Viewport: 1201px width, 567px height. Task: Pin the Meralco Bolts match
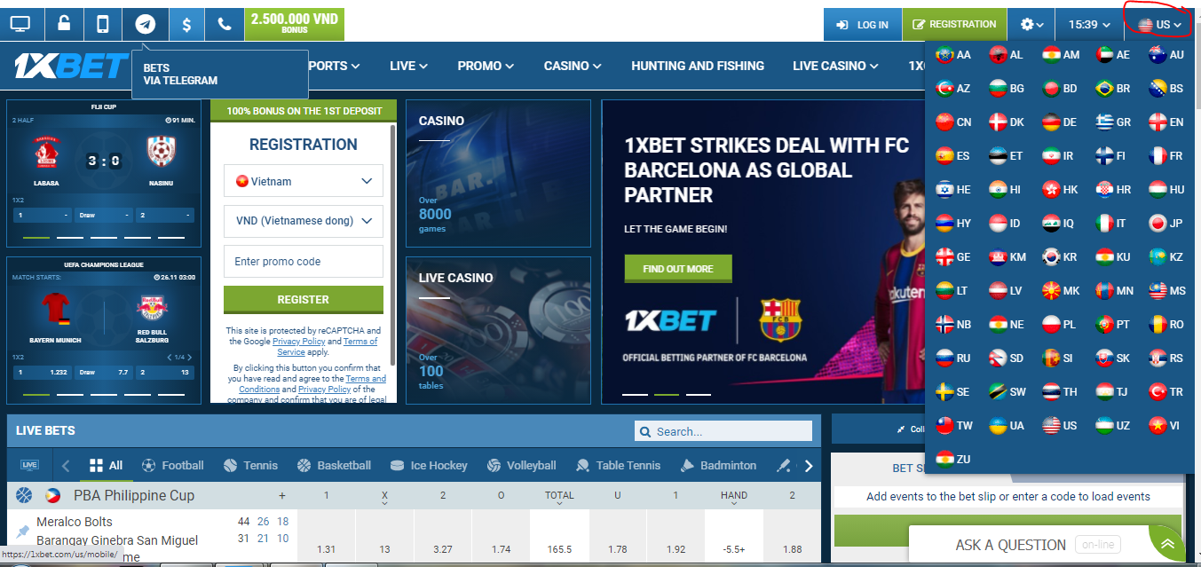point(23,532)
